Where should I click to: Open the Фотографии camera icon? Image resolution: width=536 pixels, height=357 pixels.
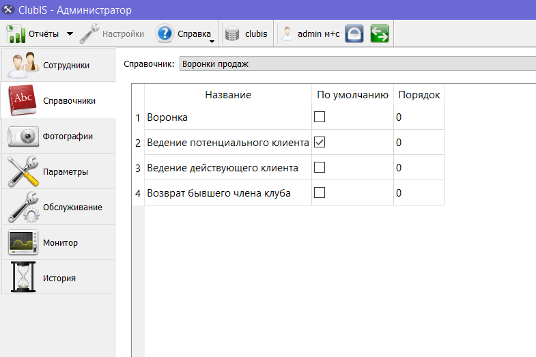(x=23, y=136)
